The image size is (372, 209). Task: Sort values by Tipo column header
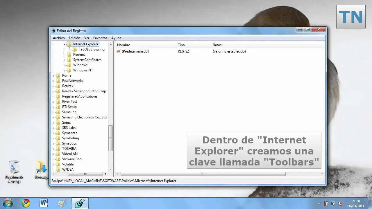point(194,45)
